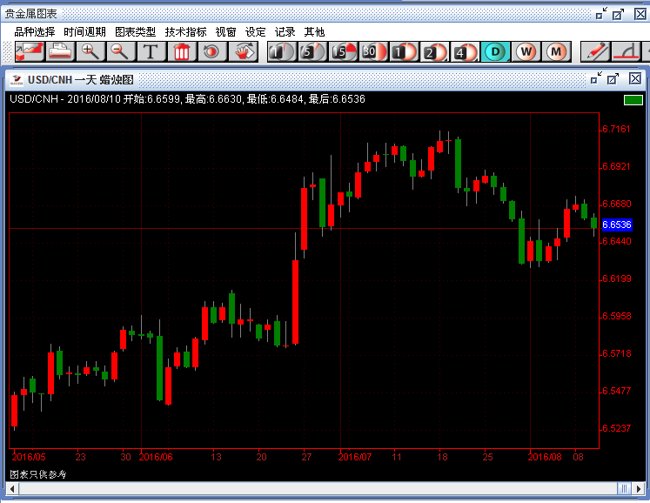Click the horizontal scrollbar right arrow

pos(639,488)
